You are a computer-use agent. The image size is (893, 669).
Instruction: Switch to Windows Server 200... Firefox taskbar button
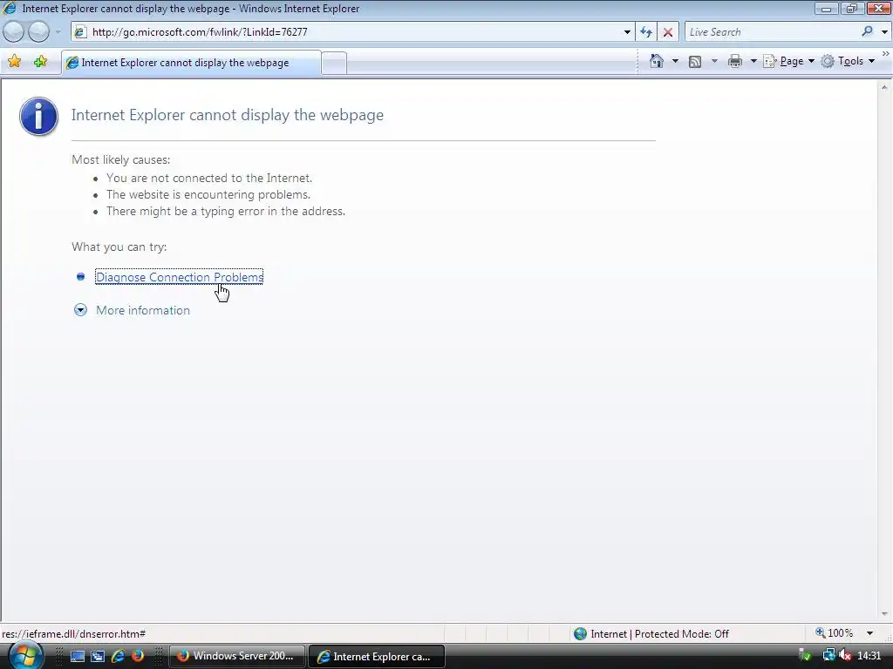point(237,657)
